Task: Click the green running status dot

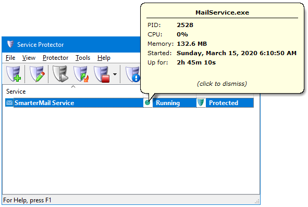Action: click(x=147, y=102)
